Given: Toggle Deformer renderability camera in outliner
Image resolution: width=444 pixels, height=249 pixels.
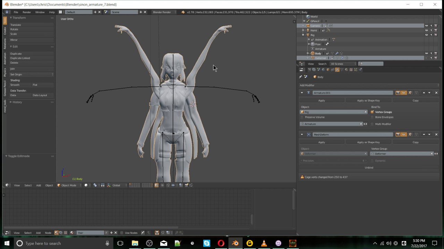Looking at the screenshot, I should [x=436, y=58].
